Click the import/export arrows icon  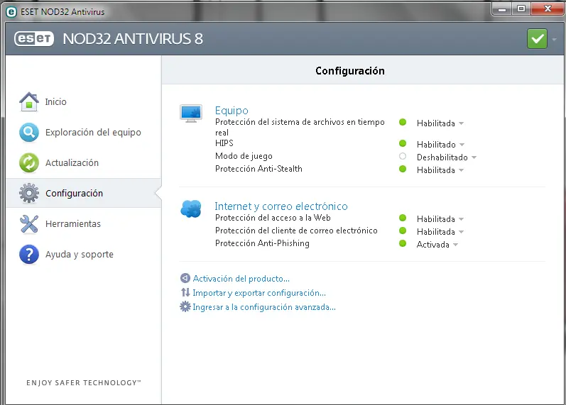185,292
